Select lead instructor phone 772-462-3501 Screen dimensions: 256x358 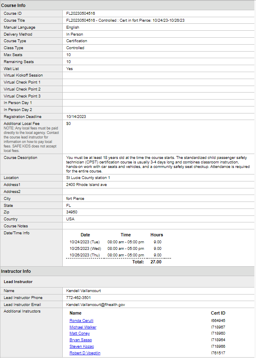pyautogui.click(x=78, y=298)
